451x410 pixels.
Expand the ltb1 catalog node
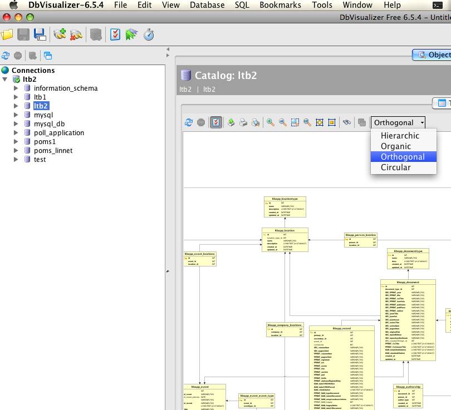[16, 97]
